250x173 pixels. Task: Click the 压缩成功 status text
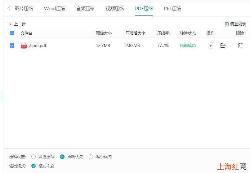click(188, 46)
